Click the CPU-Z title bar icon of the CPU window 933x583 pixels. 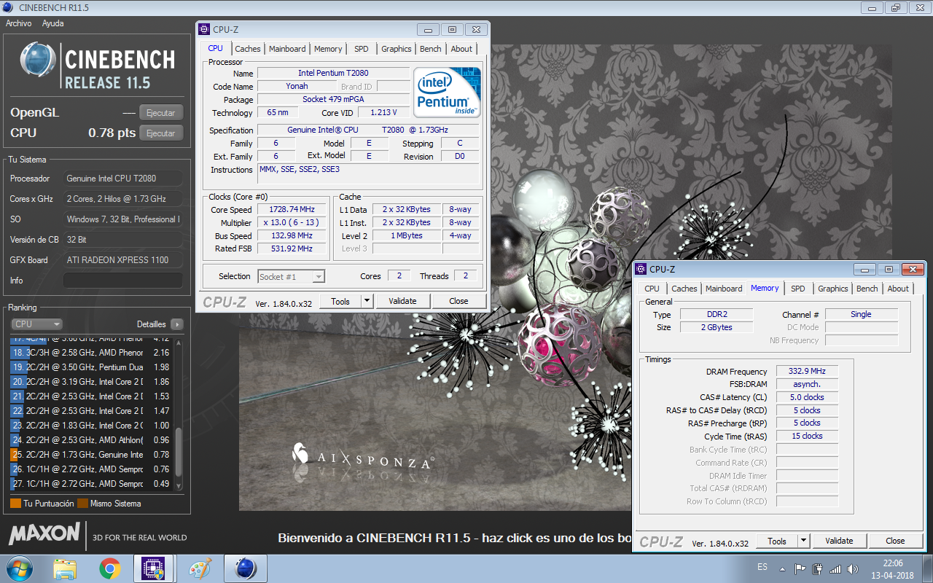tap(203, 29)
